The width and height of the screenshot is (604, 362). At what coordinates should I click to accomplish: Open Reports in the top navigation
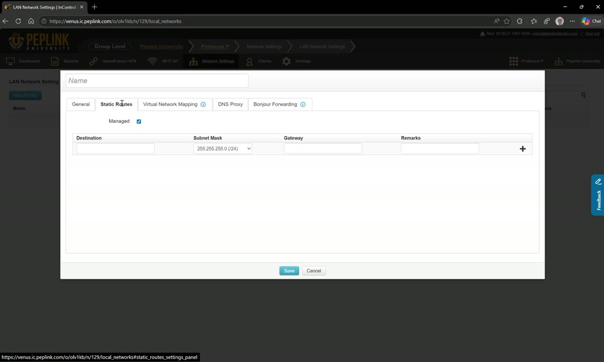tap(65, 61)
